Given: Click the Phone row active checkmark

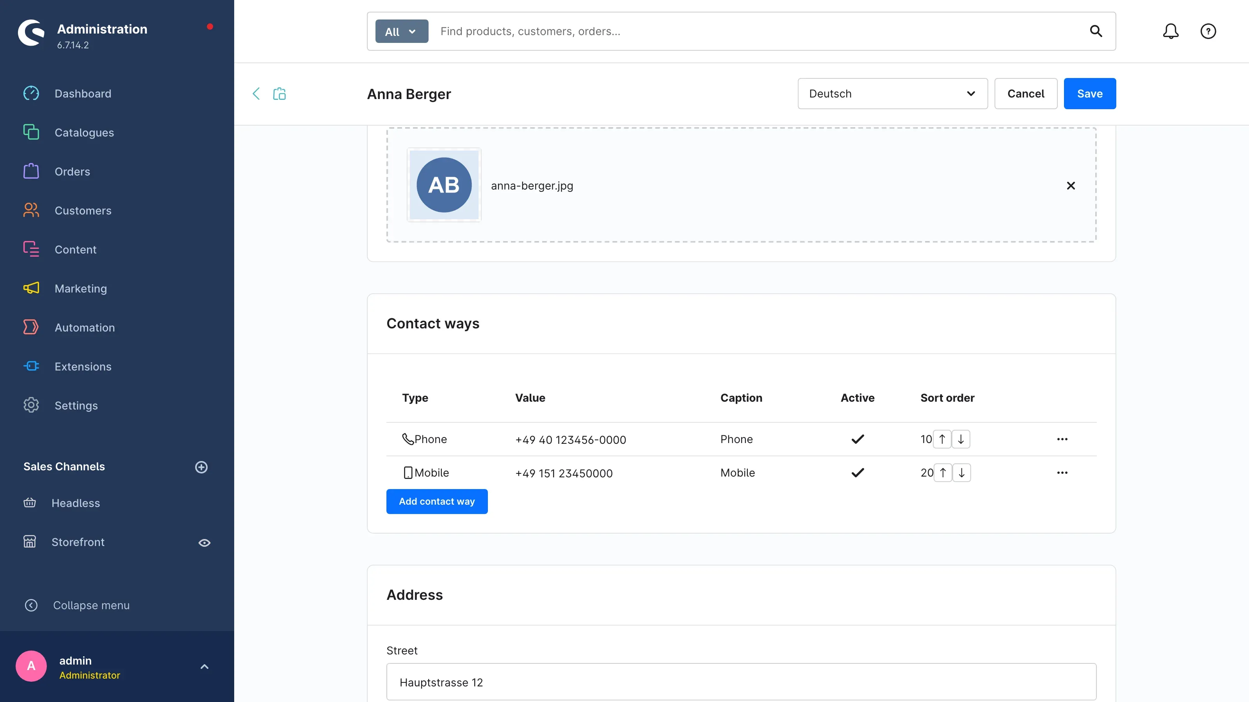Looking at the screenshot, I should pyautogui.click(x=857, y=439).
